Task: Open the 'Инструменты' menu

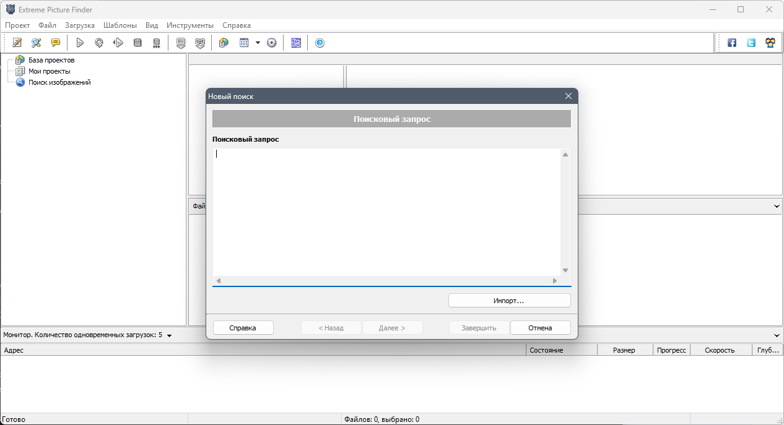Action: point(189,25)
